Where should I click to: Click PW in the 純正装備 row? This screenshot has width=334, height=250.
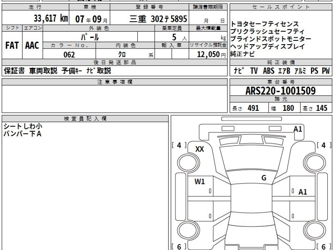point(326,71)
